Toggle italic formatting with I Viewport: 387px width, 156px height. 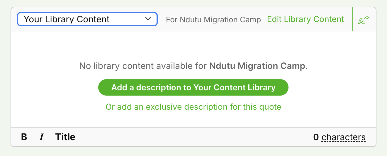pos(42,137)
